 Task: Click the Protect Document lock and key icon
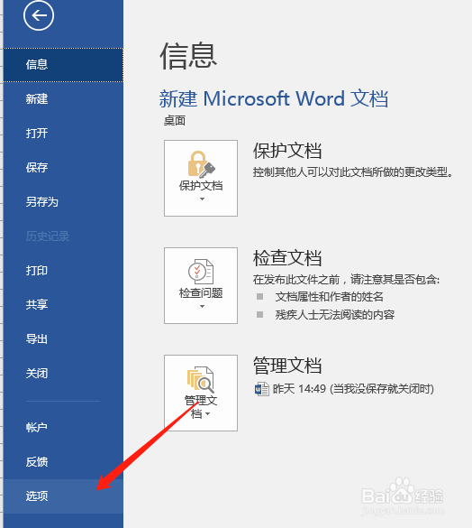[201, 164]
